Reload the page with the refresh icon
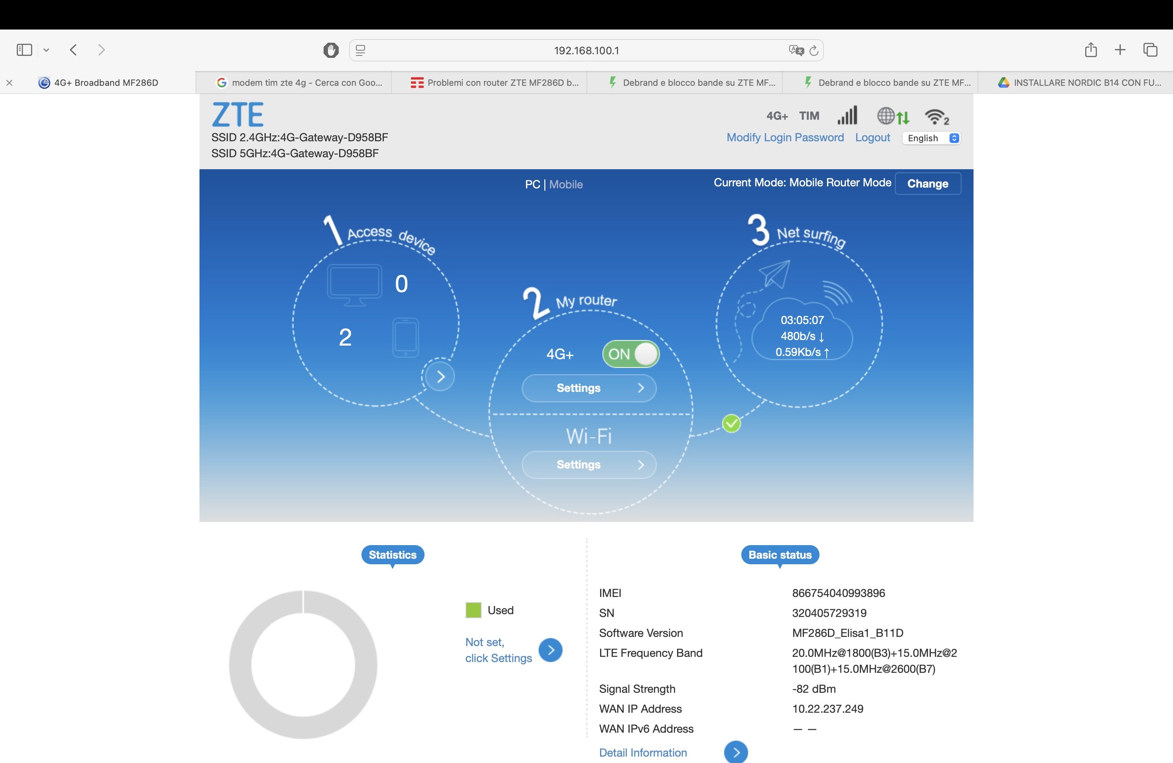This screenshot has width=1173, height=763. pos(814,50)
